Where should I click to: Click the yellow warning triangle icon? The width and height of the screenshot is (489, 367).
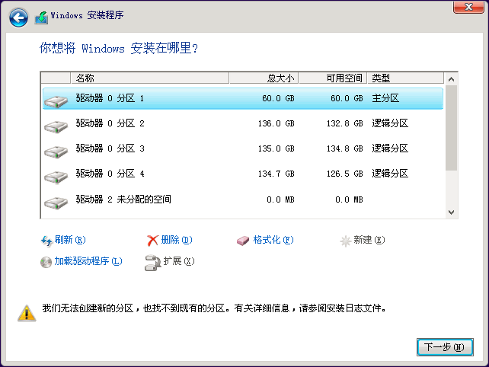pyautogui.click(x=27, y=311)
